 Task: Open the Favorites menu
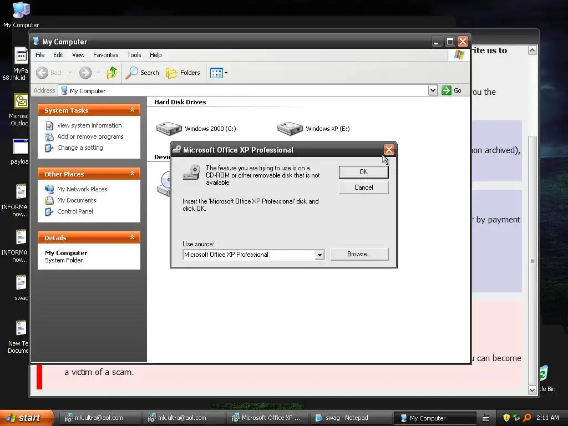(105, 55)
